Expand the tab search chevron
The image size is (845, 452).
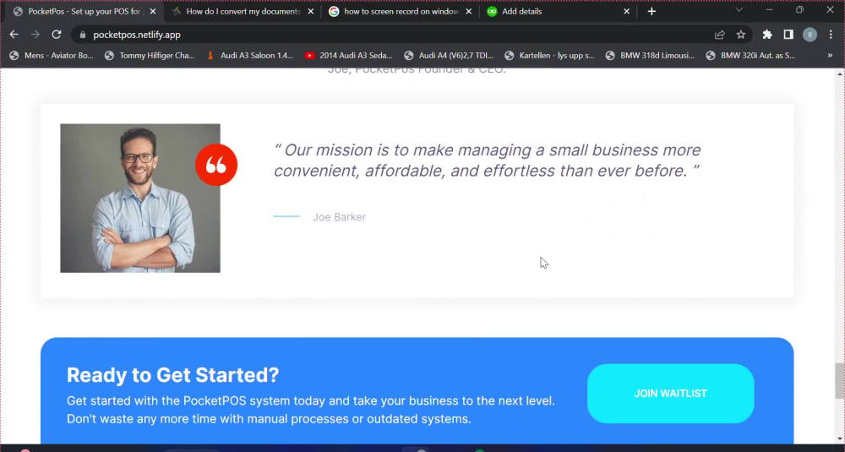[x=739, y=9]
